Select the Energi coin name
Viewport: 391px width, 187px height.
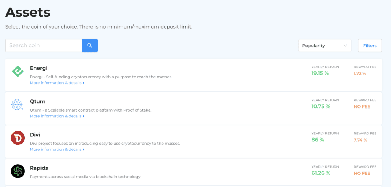tap(39, 69)
